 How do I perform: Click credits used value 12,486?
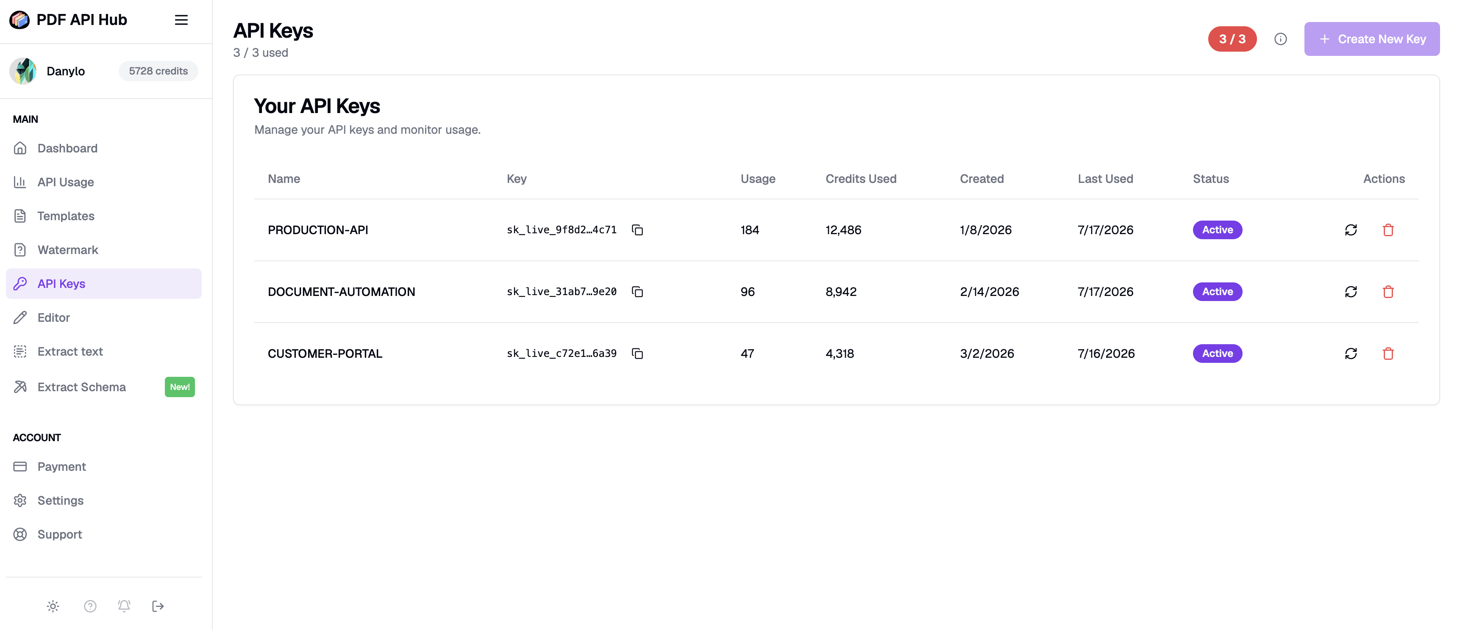[x=843, y=230]
